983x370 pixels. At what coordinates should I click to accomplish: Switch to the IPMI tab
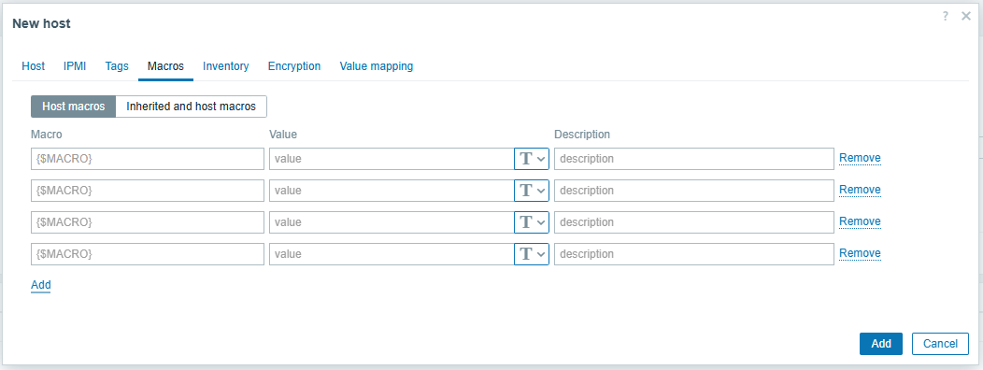click(x=75, y=65)
